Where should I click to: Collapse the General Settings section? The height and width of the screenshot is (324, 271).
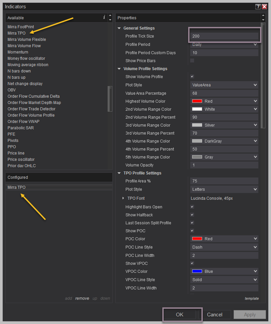119,28
